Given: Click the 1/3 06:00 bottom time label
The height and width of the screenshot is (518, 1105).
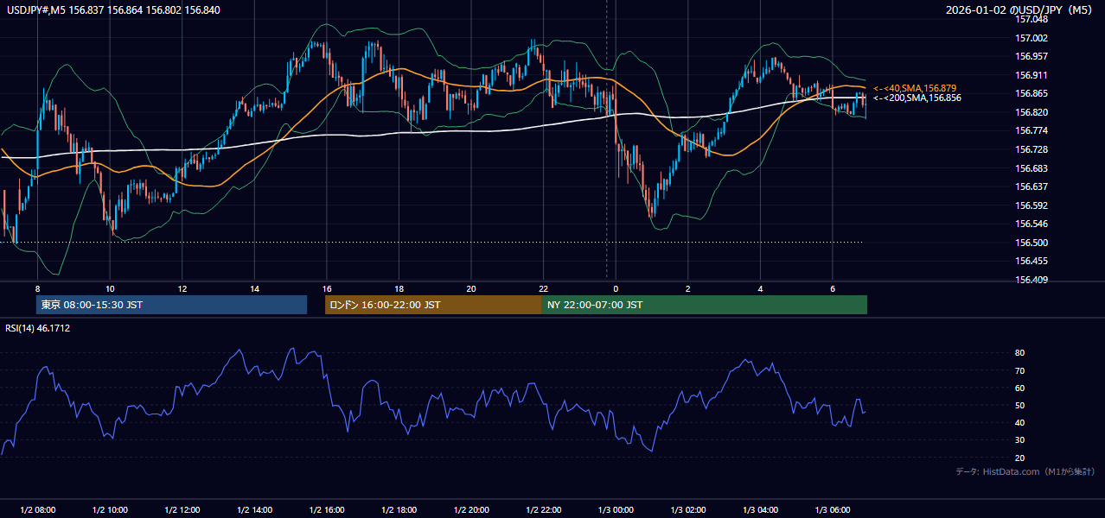Looking at the screenshot, I should [833, 510].
